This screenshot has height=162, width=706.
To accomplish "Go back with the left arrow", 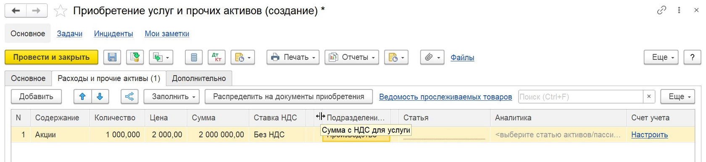I will pyautogui.click(x=16, y=10).
